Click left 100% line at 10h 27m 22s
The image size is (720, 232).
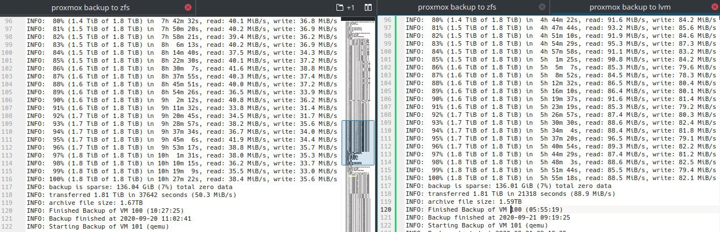(x=182, y=179)
